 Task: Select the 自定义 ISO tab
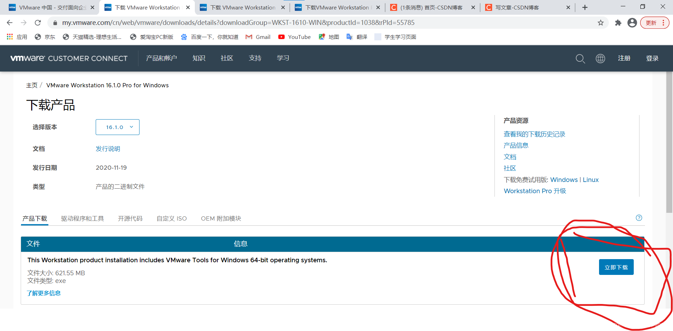pyautogui.click(x=172, y=218)
